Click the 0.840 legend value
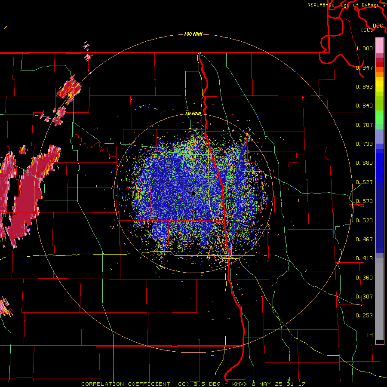Image resolution: width=387 pixels, height=387 pixels. point(364,106)
